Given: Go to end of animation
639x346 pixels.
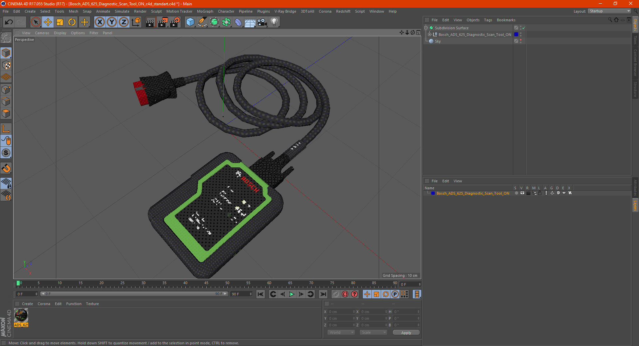Looking at the screenshot, I should pyautogui.click(x=323, y=294).
